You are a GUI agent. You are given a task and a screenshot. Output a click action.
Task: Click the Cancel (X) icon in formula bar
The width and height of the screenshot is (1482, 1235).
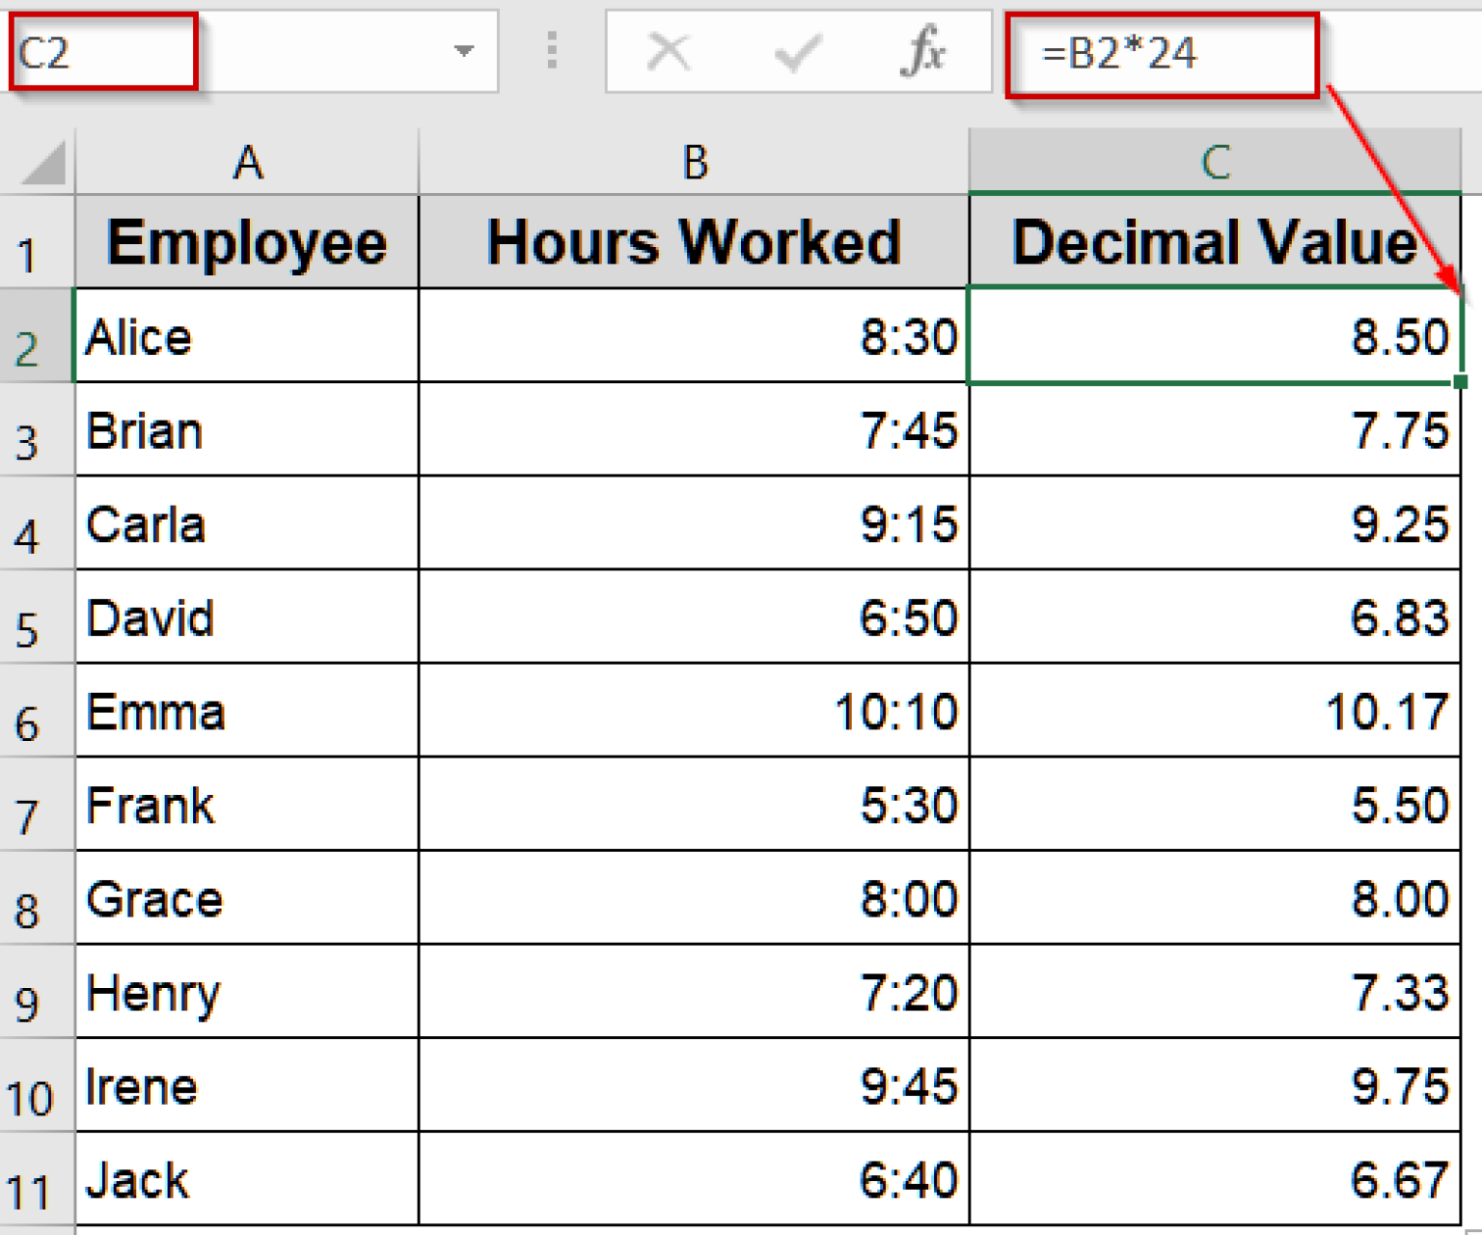[x=670, y=53]
